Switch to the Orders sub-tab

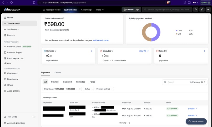tap(58, 73)
